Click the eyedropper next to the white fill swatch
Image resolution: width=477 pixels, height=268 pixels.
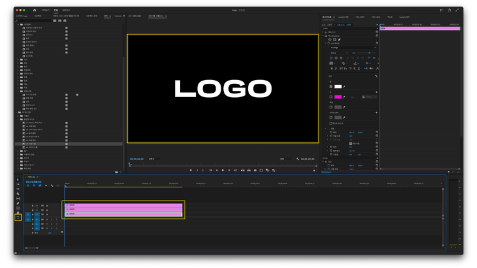click(x=345, y=86)
